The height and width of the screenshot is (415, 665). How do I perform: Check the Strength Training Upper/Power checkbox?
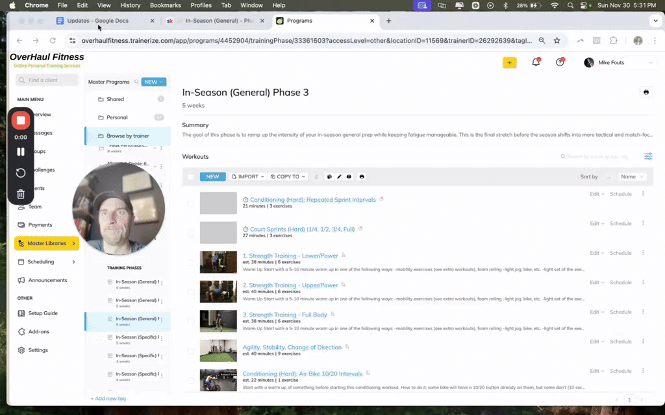[x=191, y=292]
